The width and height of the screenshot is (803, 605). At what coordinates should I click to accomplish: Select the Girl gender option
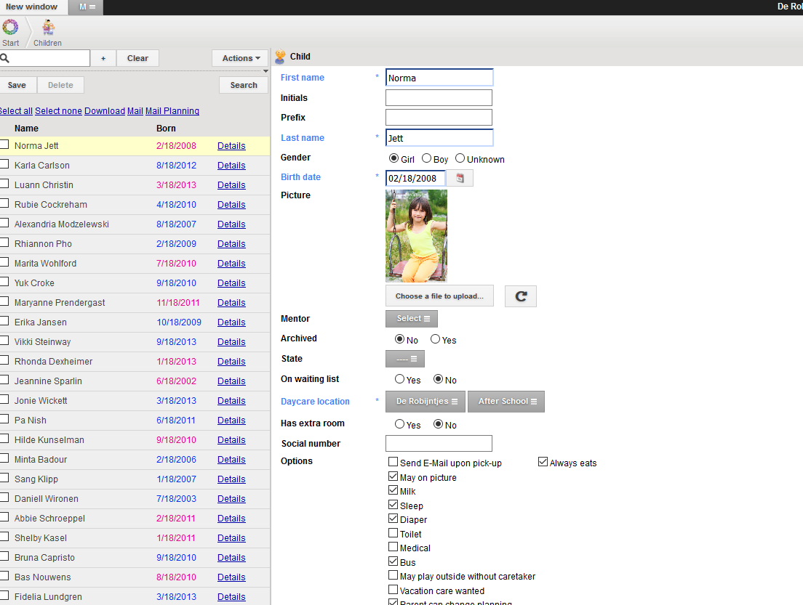[393, 158]
